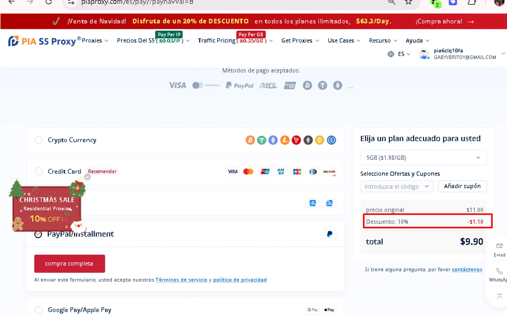
Task: Open política de privacidad link
Action: [240, 280]
